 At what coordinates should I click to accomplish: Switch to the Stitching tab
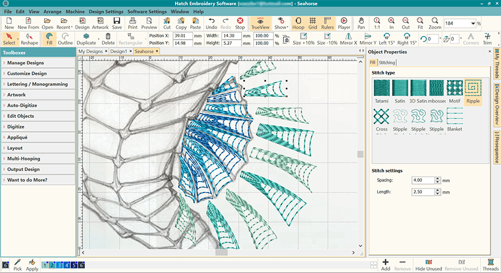387,63
